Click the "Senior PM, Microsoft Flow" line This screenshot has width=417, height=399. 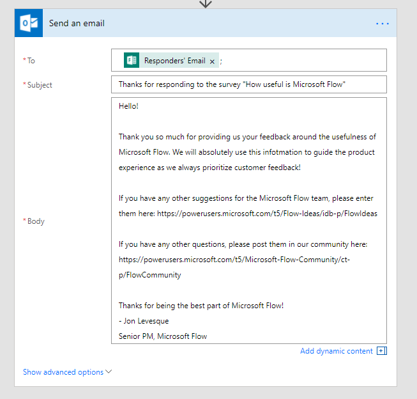point(163,336)
